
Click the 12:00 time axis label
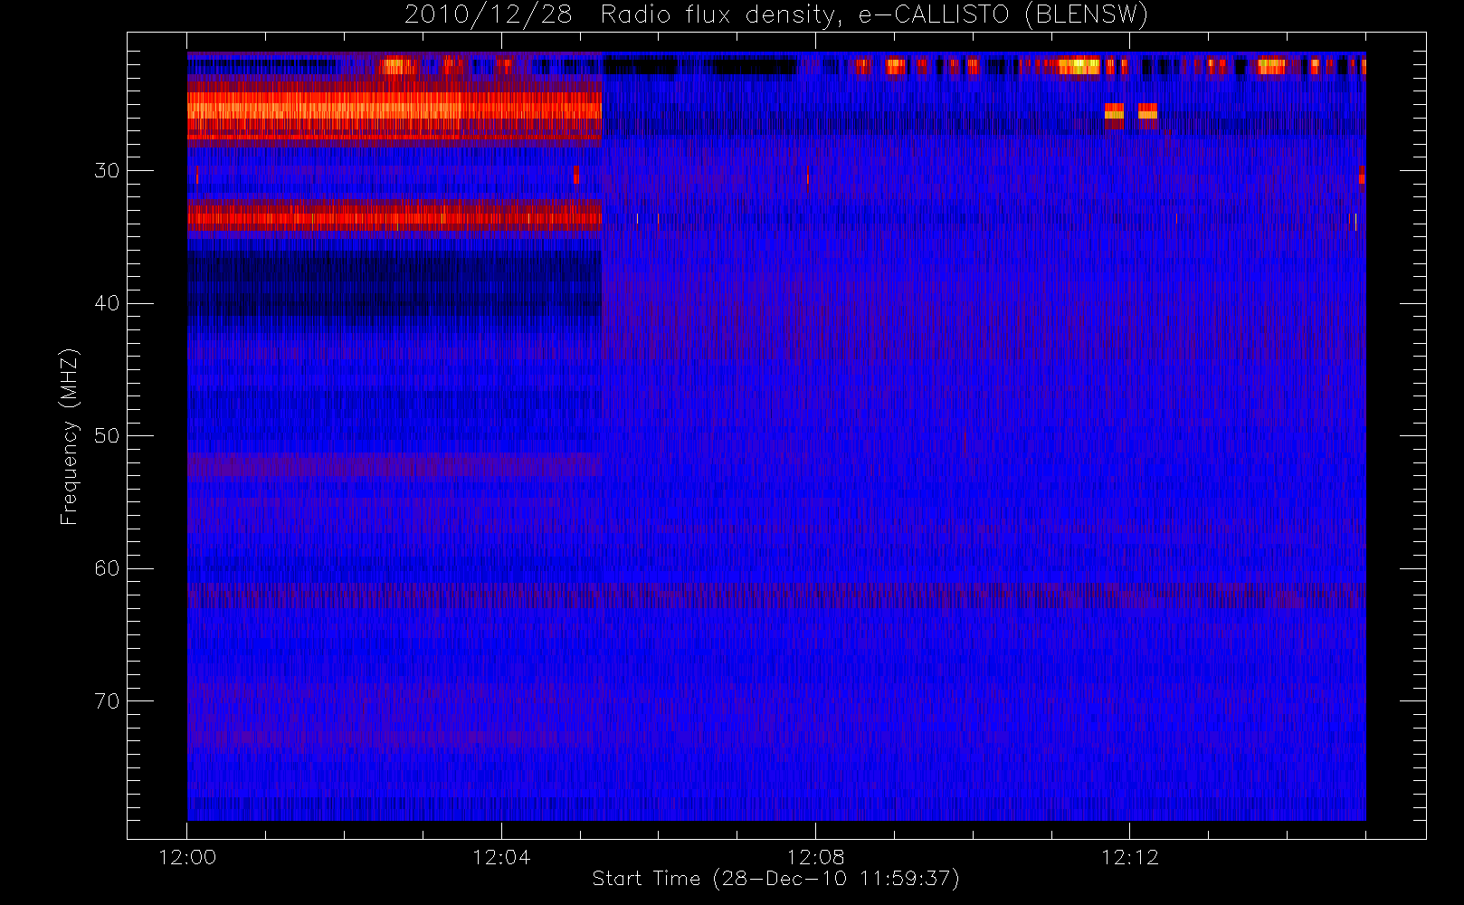[187, 857]
